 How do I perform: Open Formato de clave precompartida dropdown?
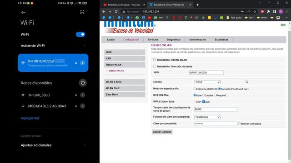click(x=207, y=117)
